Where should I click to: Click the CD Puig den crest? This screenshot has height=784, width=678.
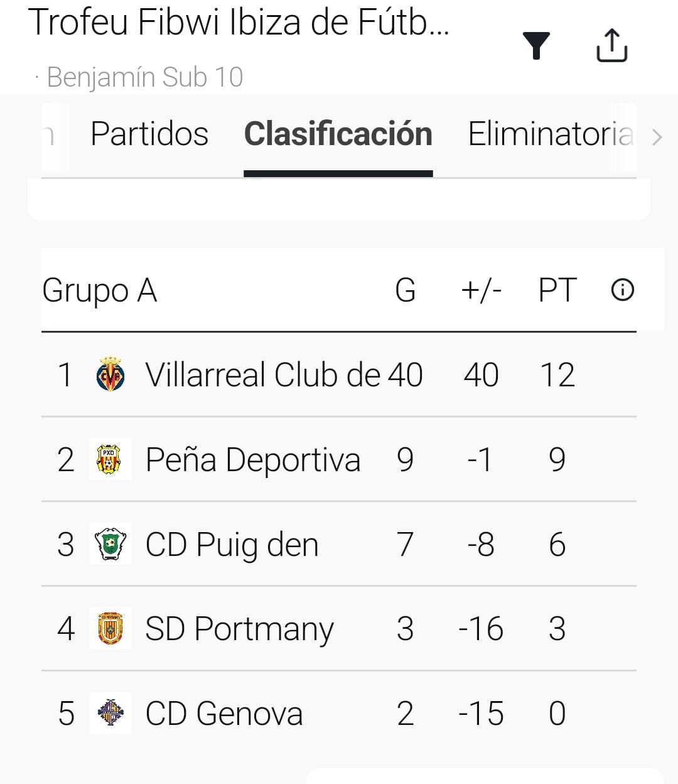pyautogui.click(x=110, y=544)
